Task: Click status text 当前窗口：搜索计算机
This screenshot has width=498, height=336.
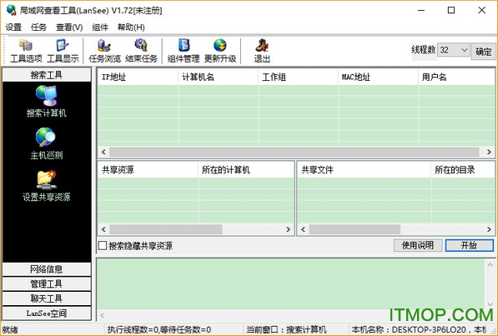Action: (286, 329)
